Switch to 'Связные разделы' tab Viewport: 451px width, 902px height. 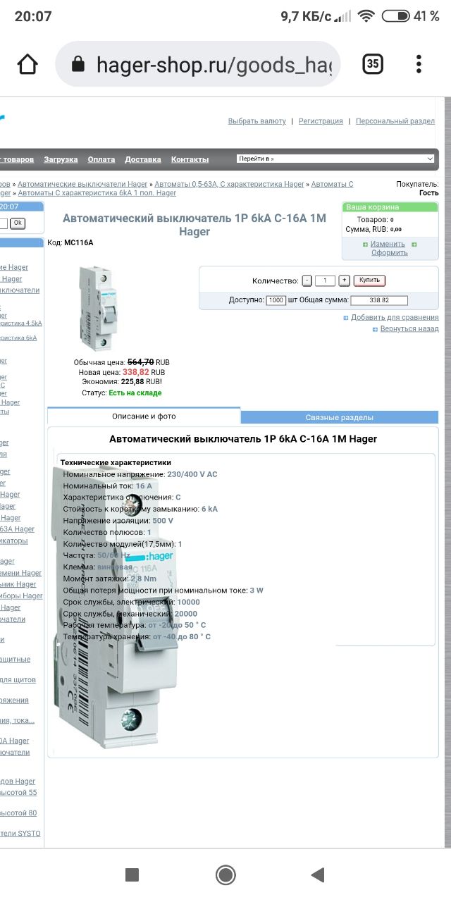point(340,417)
